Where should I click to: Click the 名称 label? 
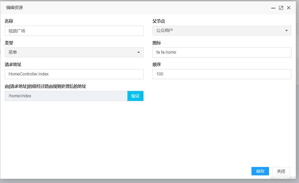pyautogui.click(x=9, y=21)
